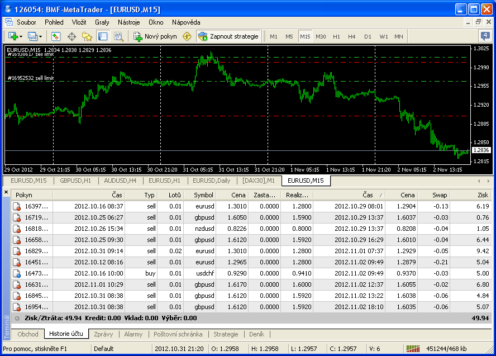Select the M15 timeframe button
The width and height of the screenshot is (496, 356).
point(305,37)
